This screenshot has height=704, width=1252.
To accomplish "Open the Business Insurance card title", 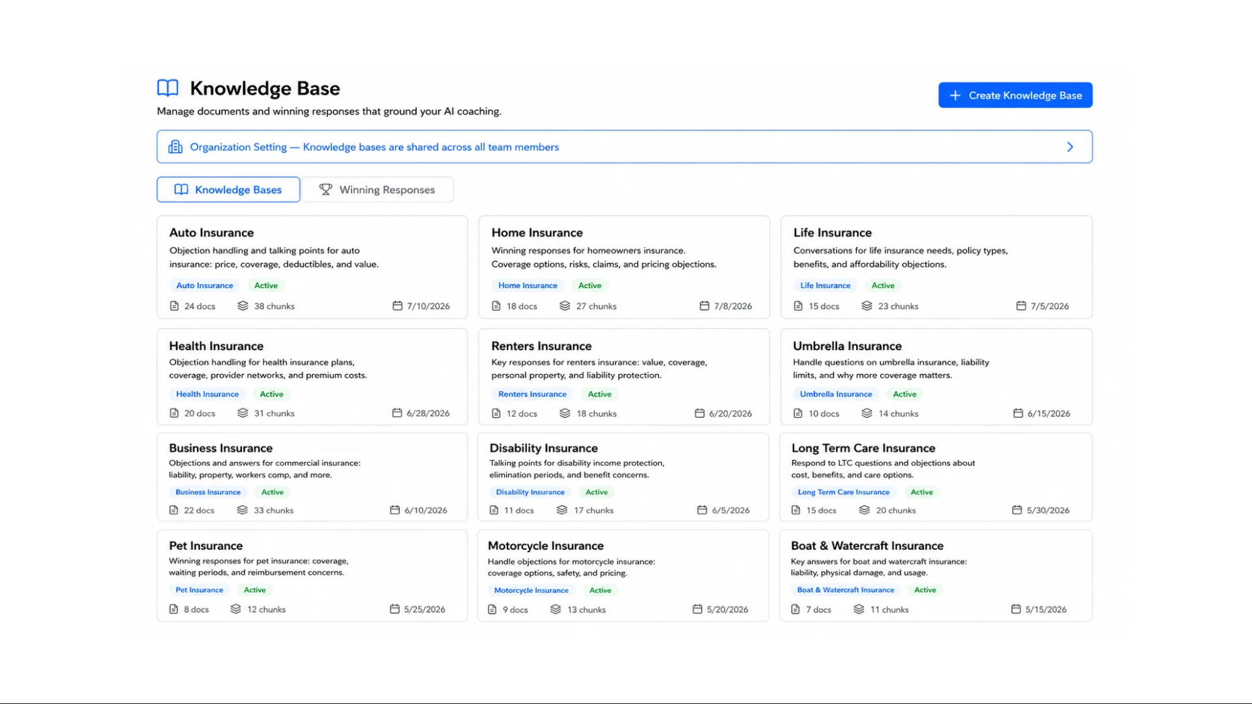I will (x=220, y=448).
